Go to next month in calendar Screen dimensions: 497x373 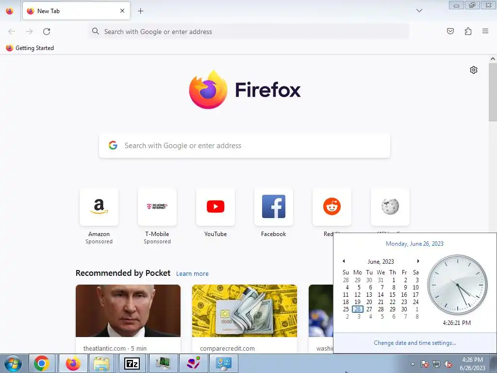(418, 261)
